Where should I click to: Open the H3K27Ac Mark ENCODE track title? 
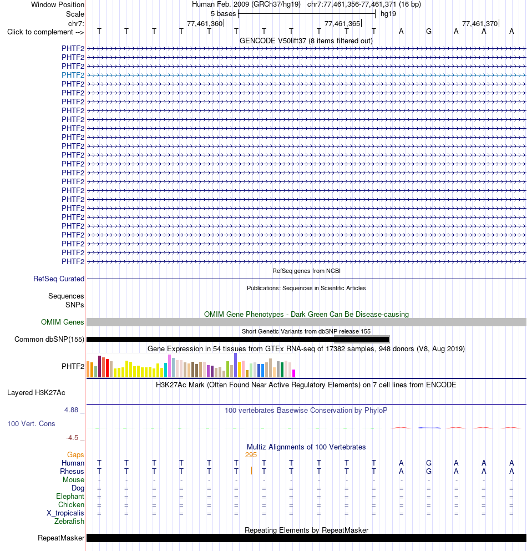306,385
